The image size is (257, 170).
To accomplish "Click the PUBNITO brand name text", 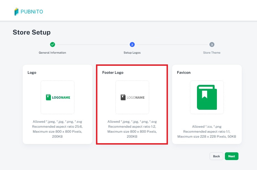I will coord(32,12).
